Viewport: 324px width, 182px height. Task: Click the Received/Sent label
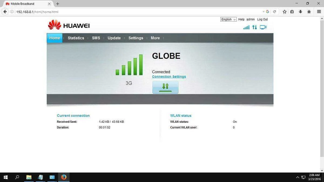click(x=67, y=122)
